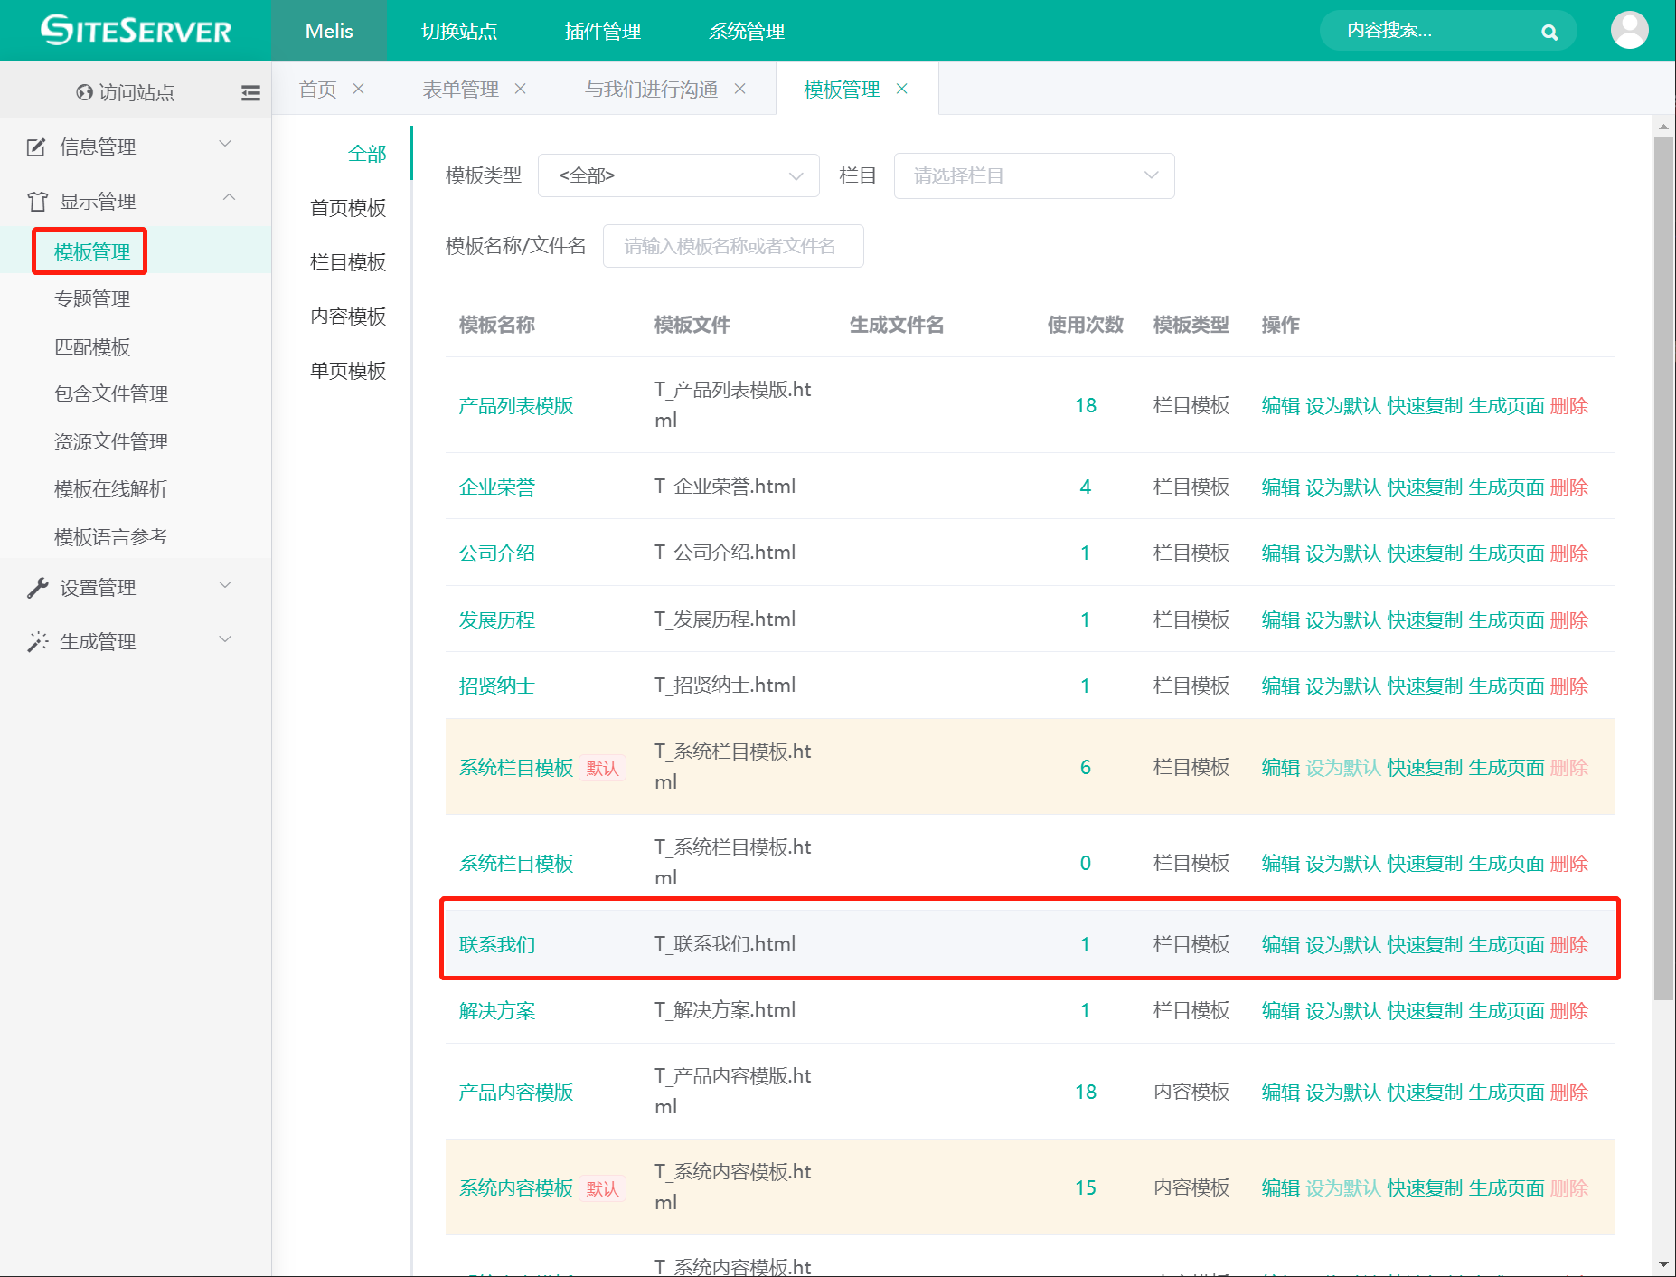Click the 模板名称/文件名 input field

[x=732, y=246]
